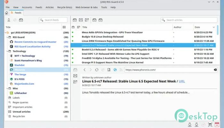Toggle read dot for Box64 0.2.4 article
Image resolution: width=224 pixels, height=128 pixels.
(73, 50)
